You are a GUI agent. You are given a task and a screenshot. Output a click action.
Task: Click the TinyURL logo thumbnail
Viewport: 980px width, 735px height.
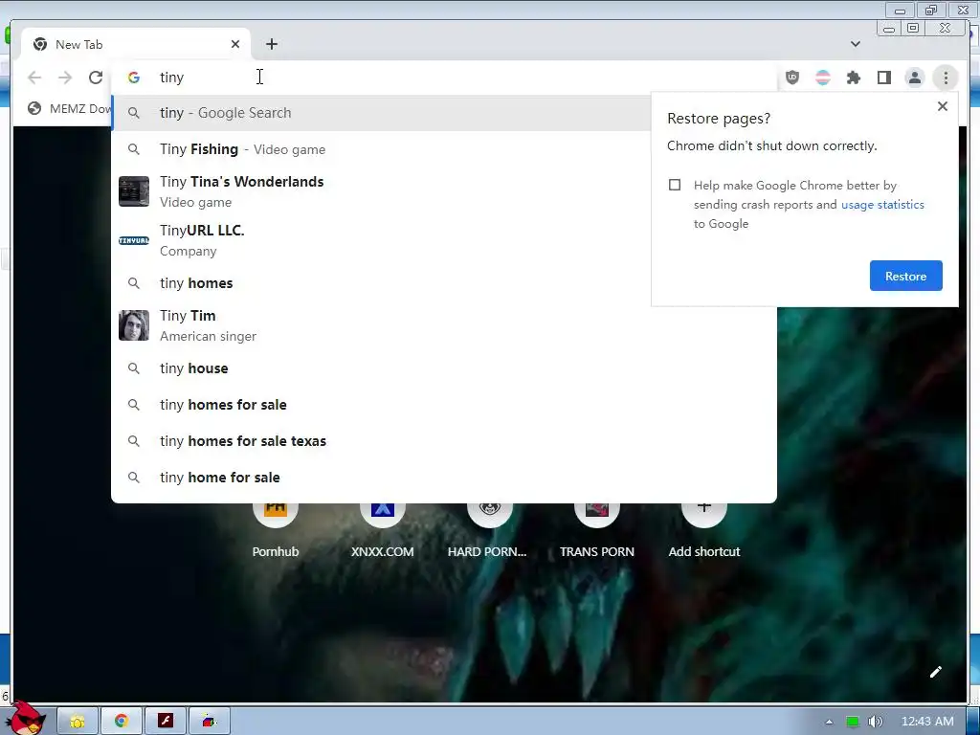pyautogui.click(x=134, y=240)
